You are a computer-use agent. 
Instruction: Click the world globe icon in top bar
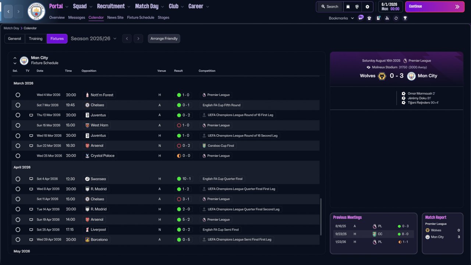click(x=357, y=7)
